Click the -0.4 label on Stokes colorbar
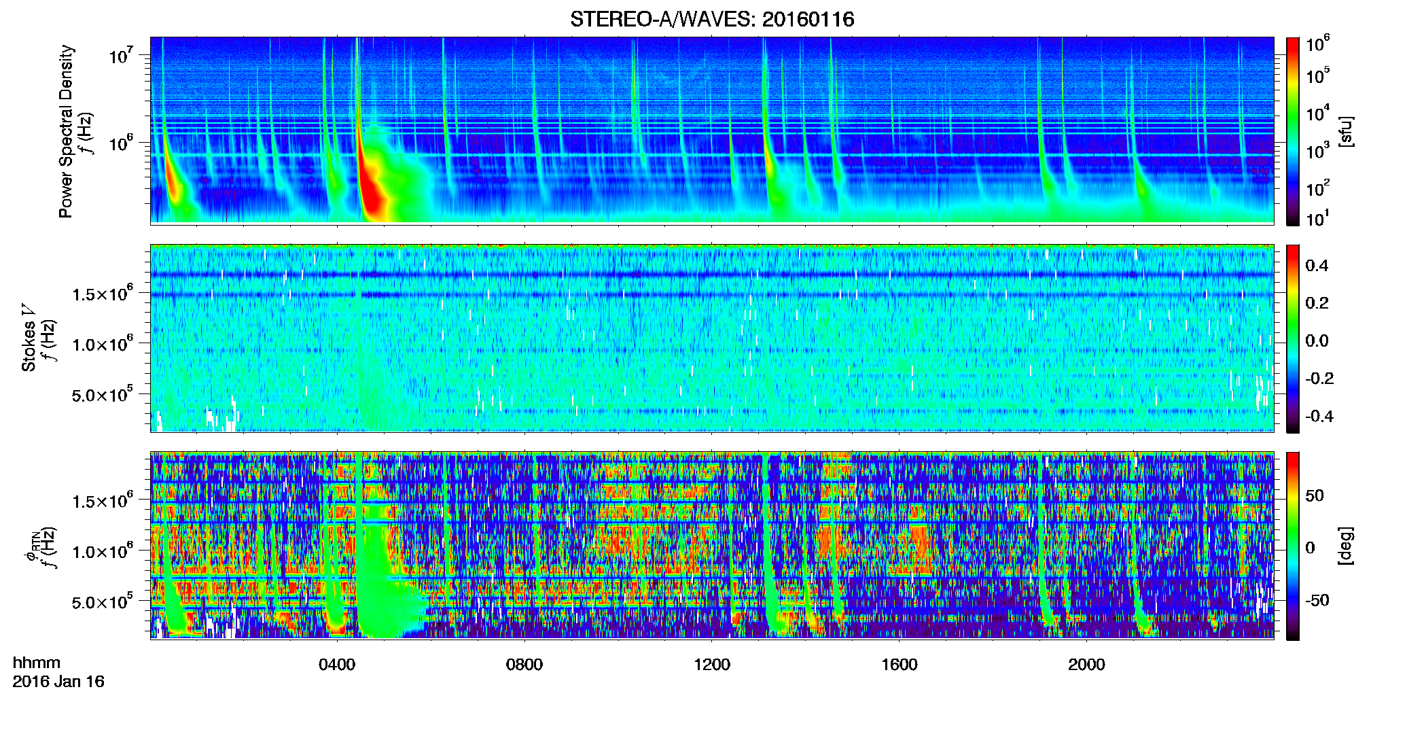This screenshot has width=1424, height=734. point(1319,416)
